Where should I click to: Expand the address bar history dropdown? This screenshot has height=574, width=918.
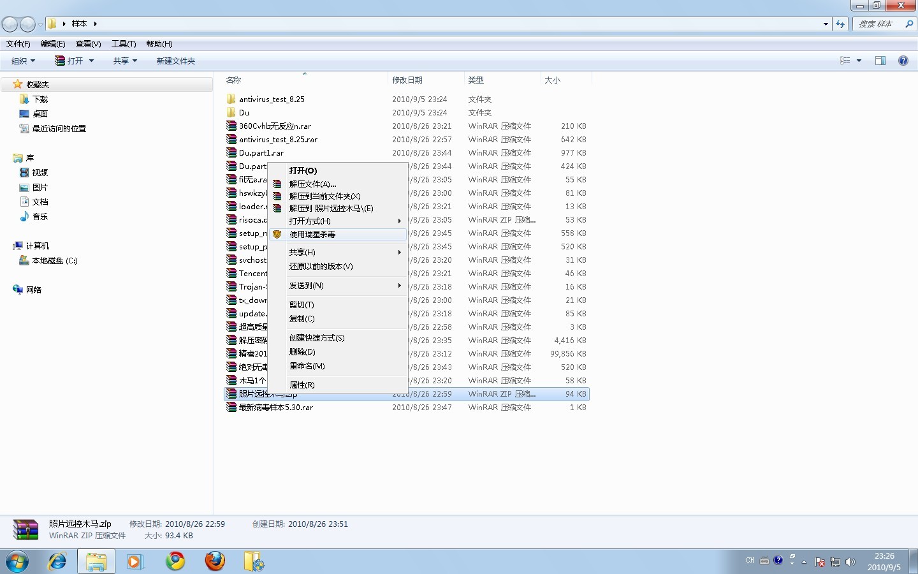click(826, 24)
